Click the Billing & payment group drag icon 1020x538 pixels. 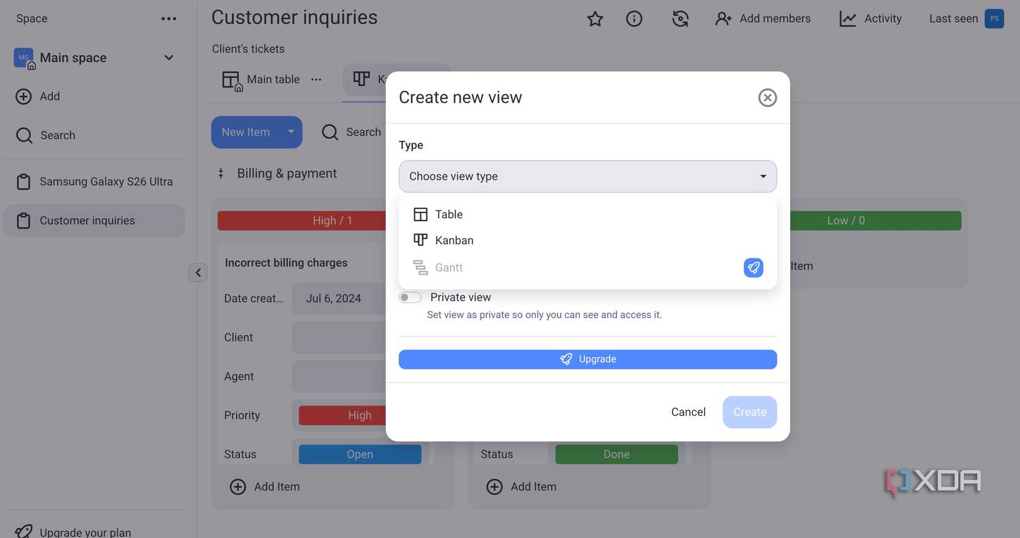pos(221,174)
